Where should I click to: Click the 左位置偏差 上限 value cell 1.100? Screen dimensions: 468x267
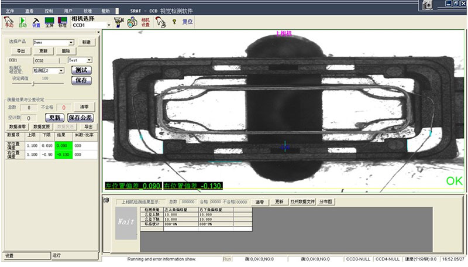point(33,145)
